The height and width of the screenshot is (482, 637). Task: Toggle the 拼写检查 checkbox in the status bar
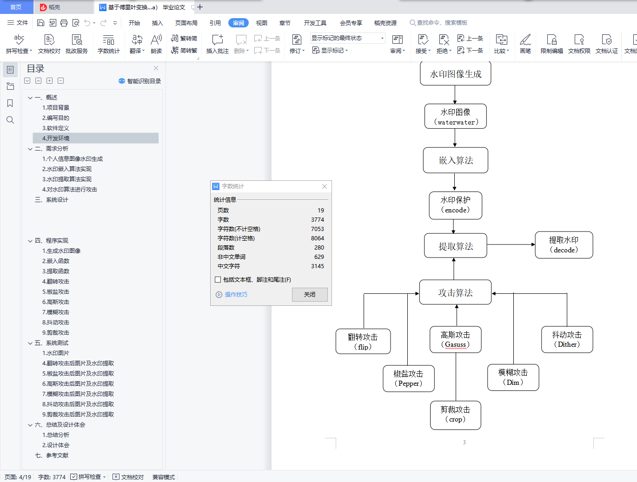point(73,477)
